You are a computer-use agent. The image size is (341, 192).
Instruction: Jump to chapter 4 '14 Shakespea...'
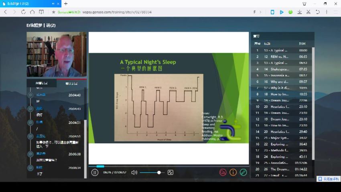click(281, 69)
